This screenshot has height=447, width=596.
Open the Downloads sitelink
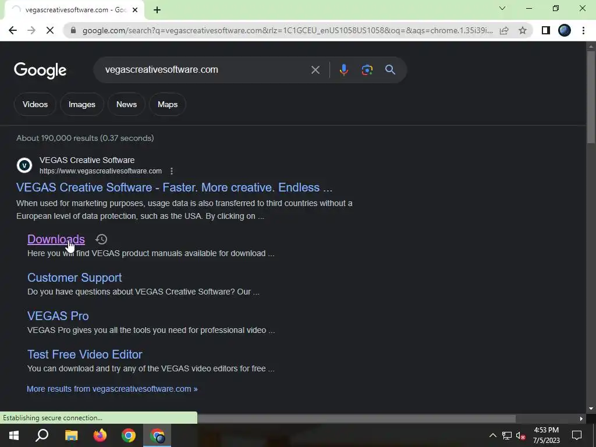tap(56, 239)
